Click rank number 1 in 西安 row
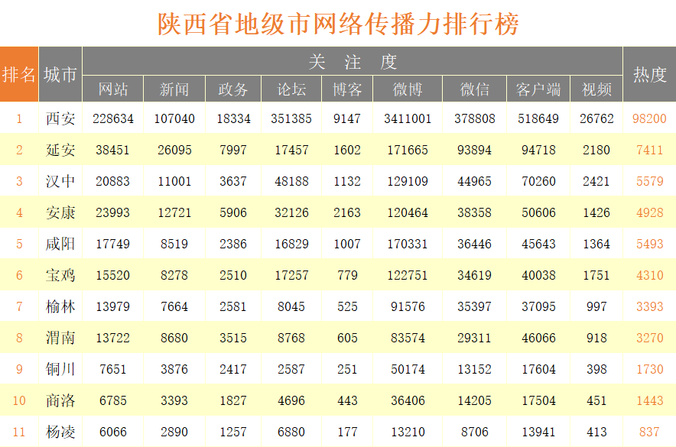The height and width of the screenshot is (447, 676). (19, 118)
